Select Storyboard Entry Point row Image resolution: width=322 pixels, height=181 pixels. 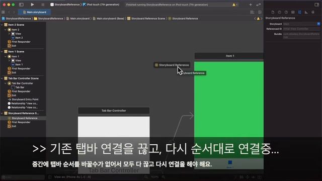tap(23, 100)
